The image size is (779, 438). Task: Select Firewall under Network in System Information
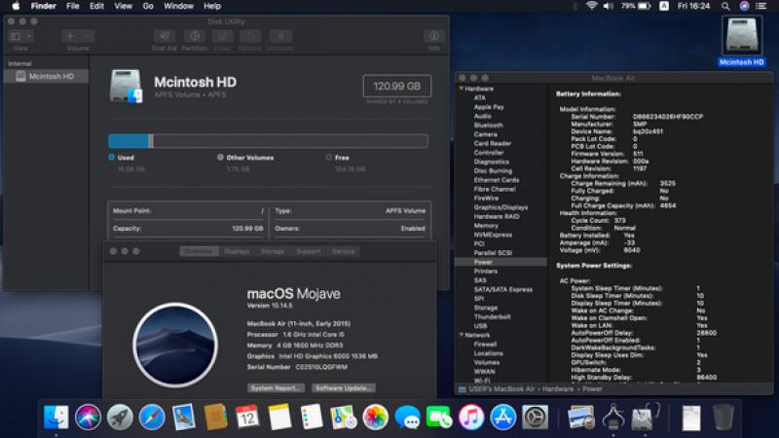(485, 344)
